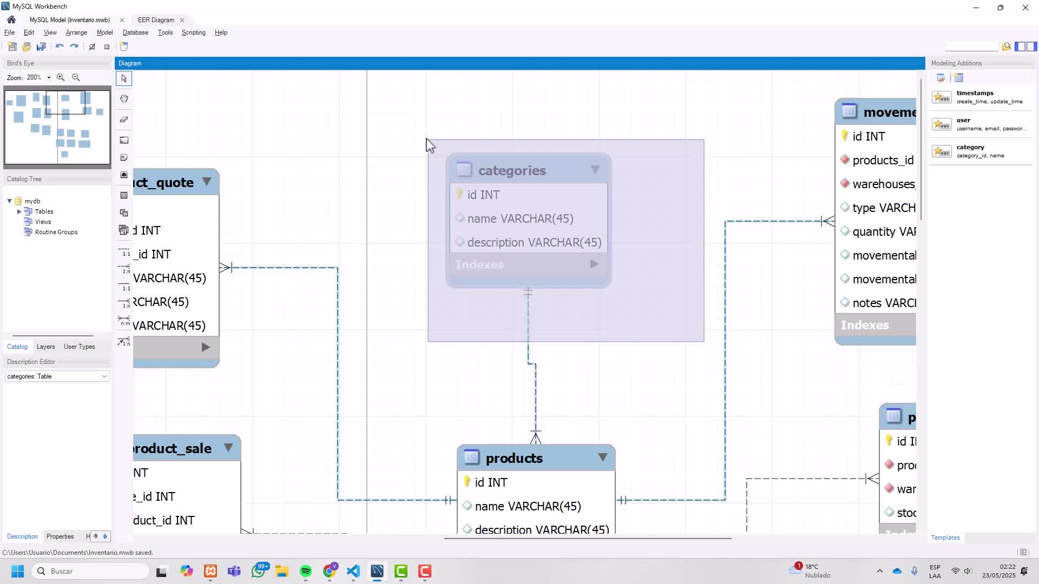Choose the solid 1:1 identifying relationship tool
This screenshot has height=584, width=1039.
coord(124,287)
